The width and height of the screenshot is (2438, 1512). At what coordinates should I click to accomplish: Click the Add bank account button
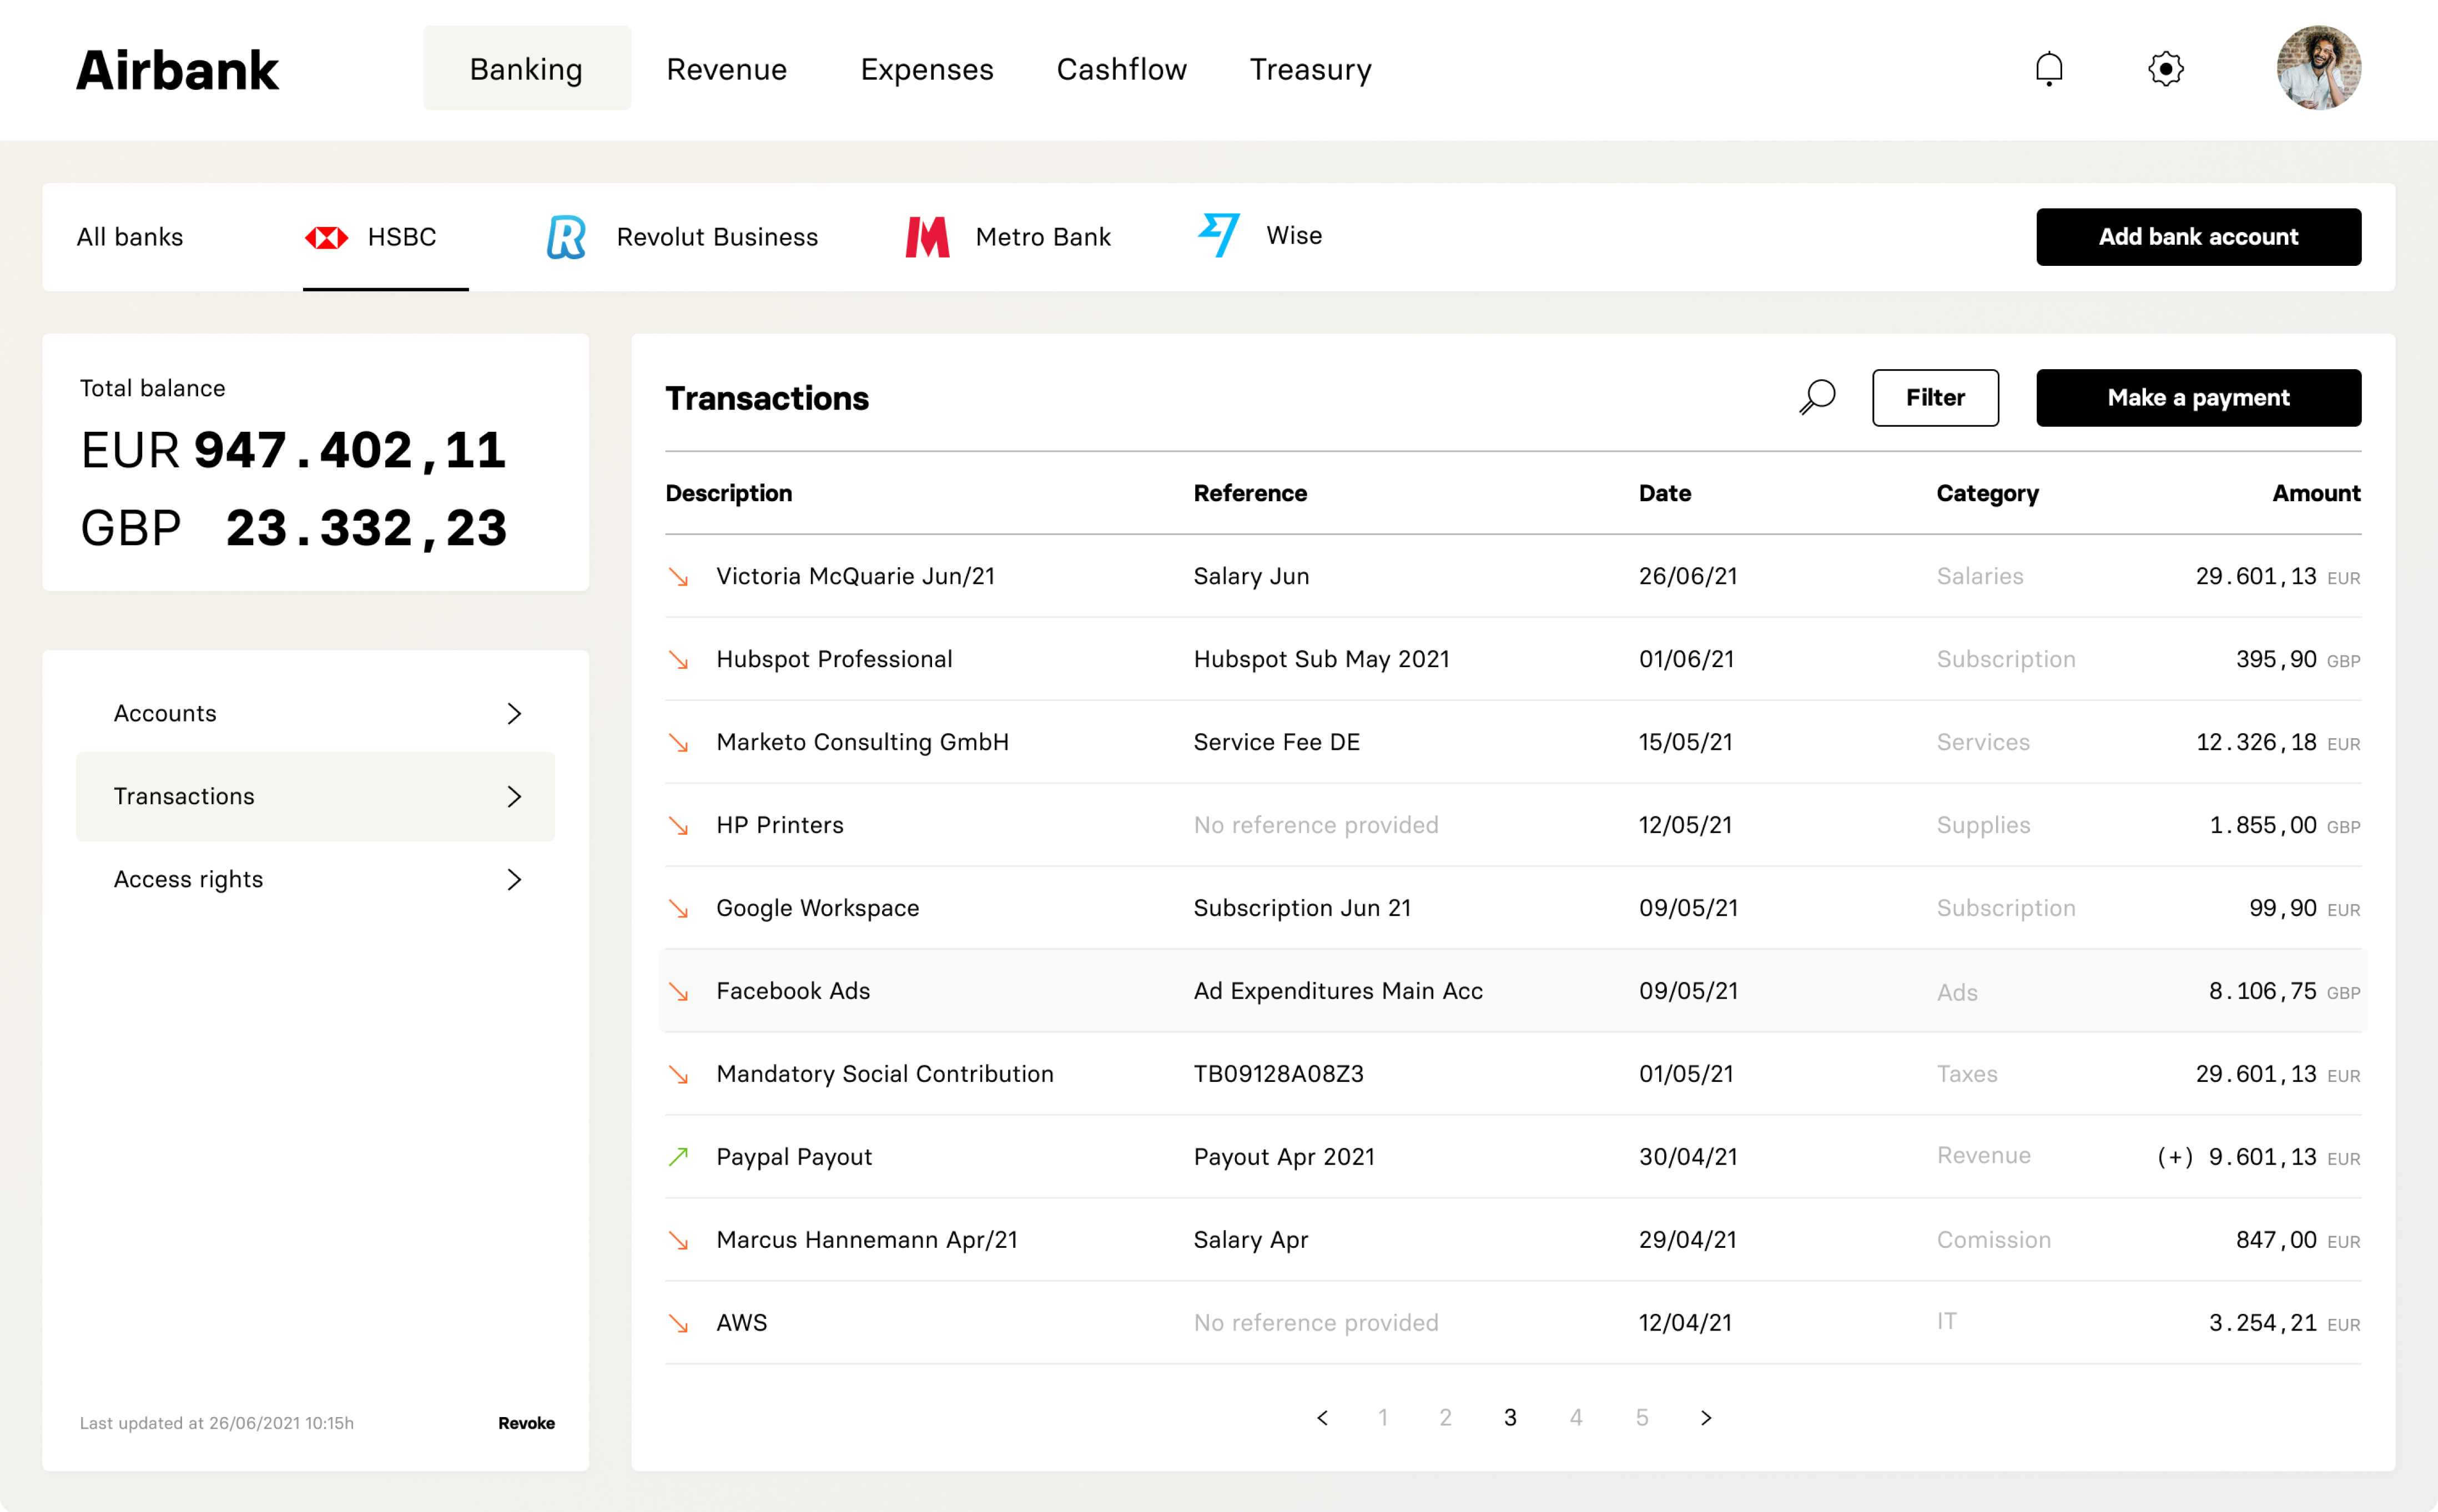click(x=2198, y=237)
